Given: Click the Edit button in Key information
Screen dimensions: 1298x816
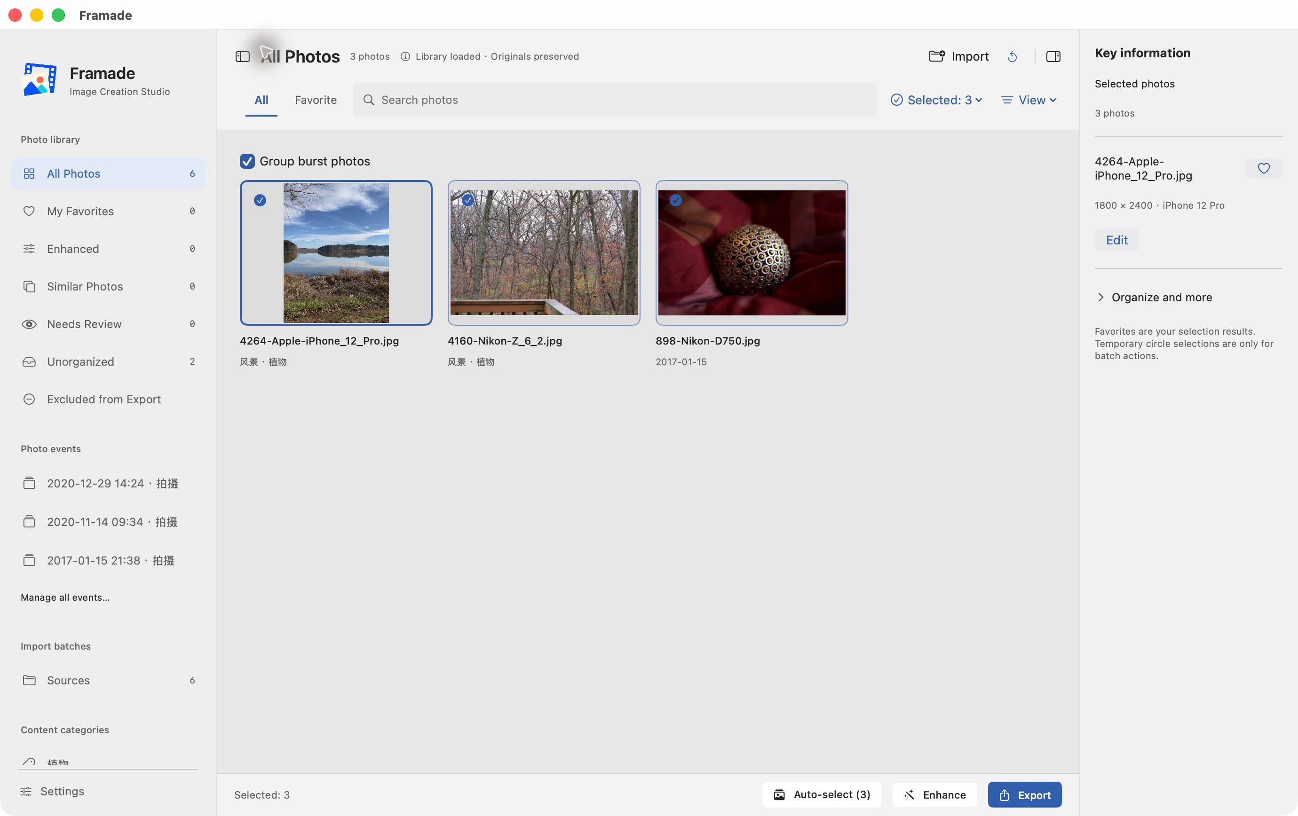Looking at the screenshot, I should pyautogui.click(x=1116, y=240).
